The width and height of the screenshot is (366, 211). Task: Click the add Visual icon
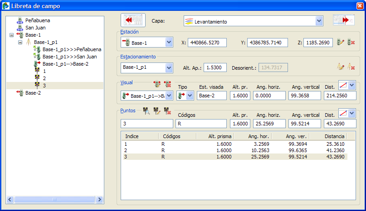pos(157,84)
